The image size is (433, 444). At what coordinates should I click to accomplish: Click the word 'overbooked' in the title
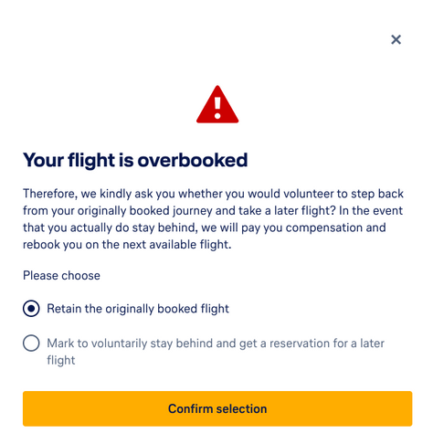pyautogui.click(x=193, y=160)
